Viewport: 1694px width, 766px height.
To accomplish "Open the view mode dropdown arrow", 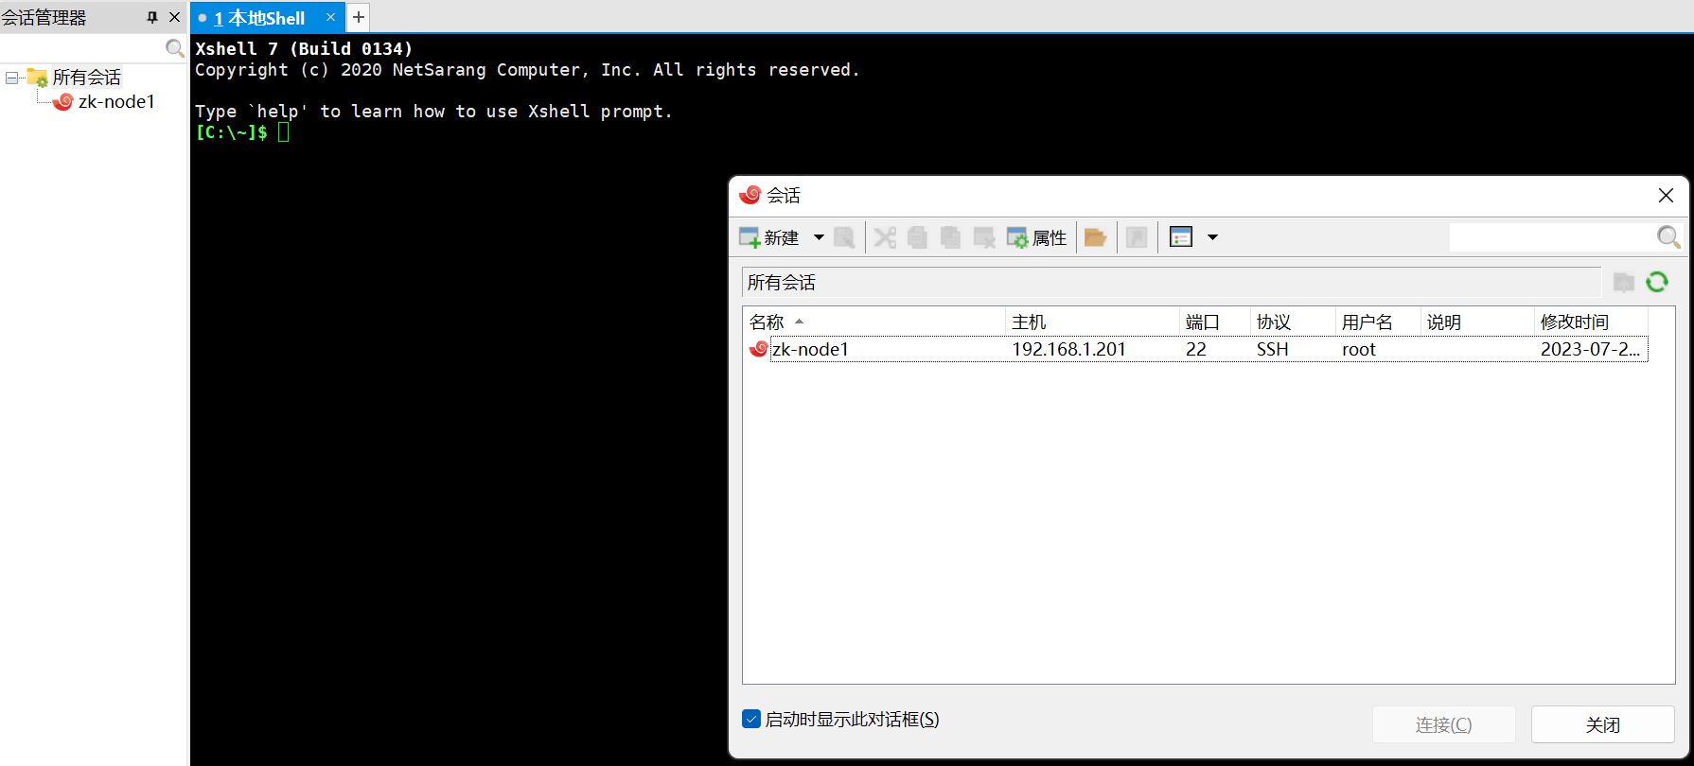I will coord(1212,237).
